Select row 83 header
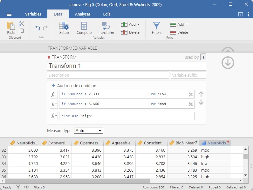253x190 pixels. click(4, 157)
